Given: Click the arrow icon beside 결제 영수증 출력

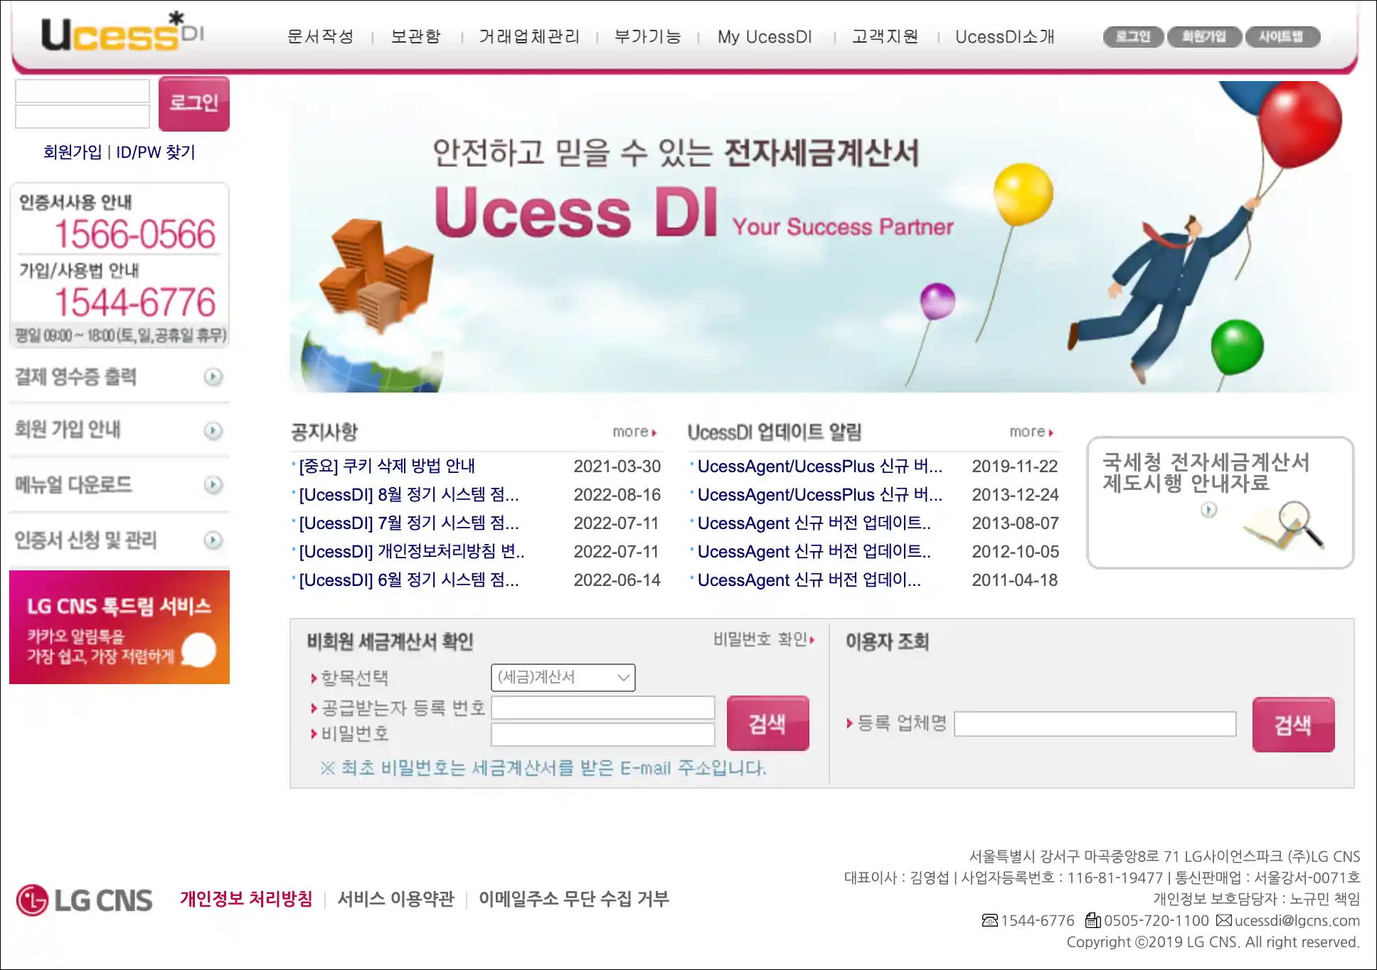Looking at the screenshot, I should 213,377.
